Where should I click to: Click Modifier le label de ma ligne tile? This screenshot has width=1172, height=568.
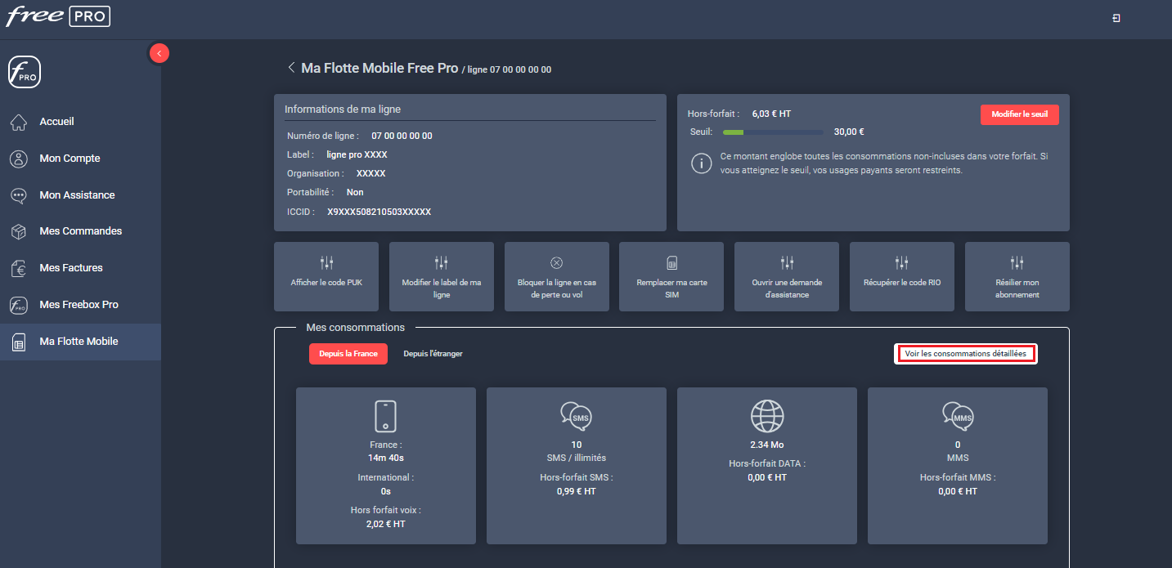[442, 276]
